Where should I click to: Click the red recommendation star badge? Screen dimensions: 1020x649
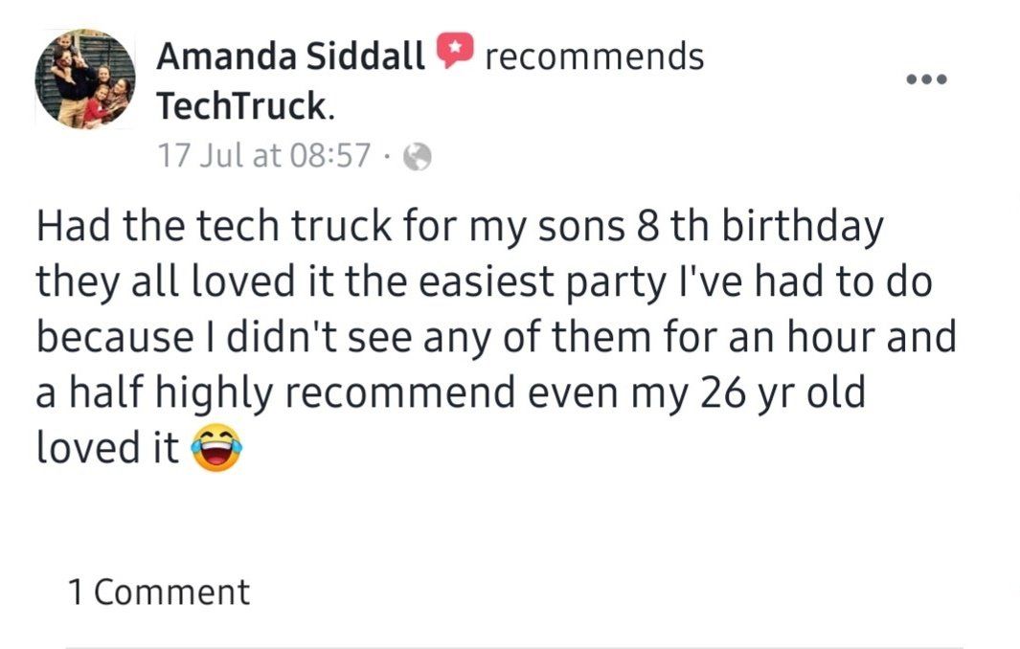[x=454, y=49]
